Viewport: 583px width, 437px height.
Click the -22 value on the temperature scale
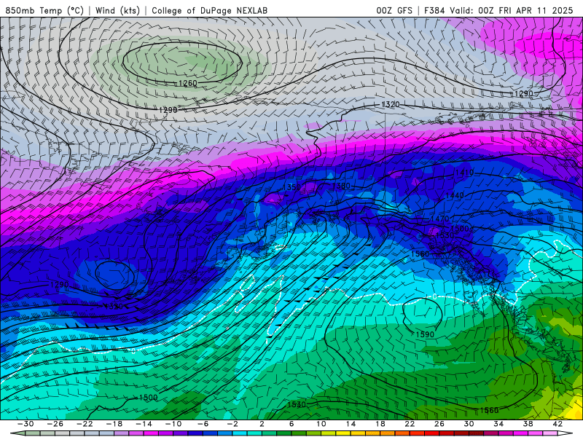pos(85,424)
